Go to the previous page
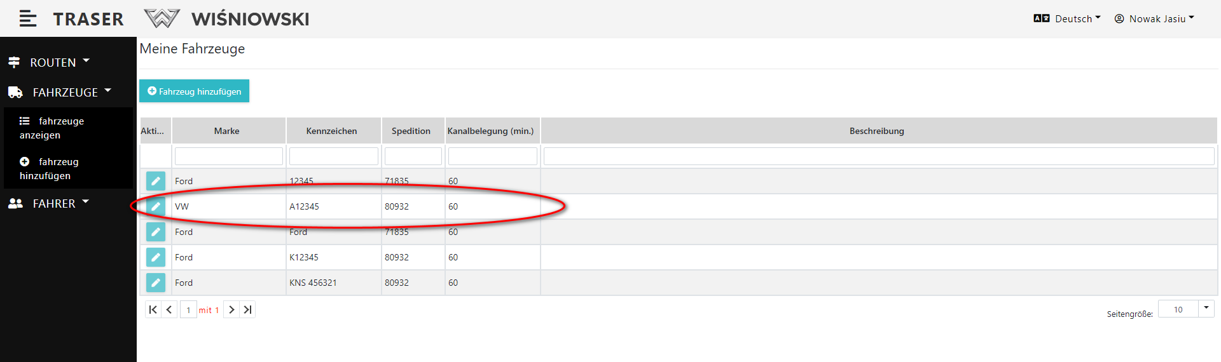 pos(169,309)
